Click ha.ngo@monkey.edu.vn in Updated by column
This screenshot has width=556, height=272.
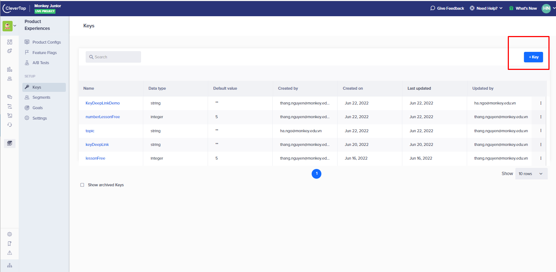tap(495, 103)
